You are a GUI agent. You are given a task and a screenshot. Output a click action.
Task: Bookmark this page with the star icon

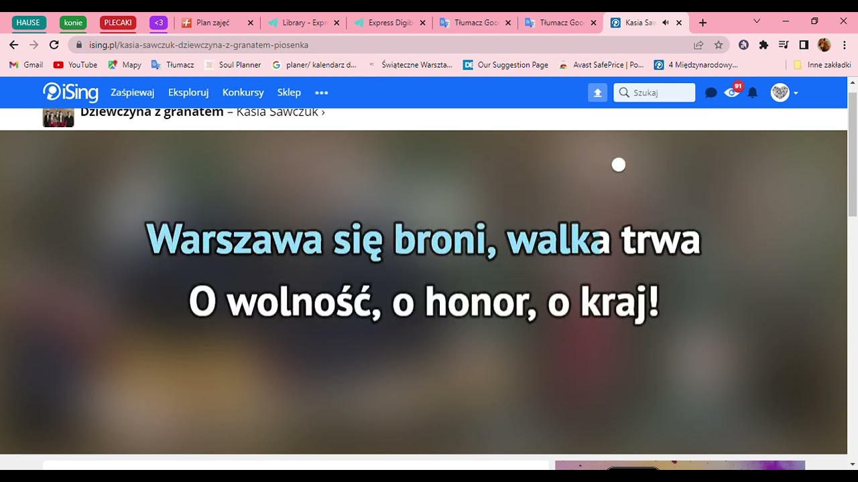(x=719, y=45)
